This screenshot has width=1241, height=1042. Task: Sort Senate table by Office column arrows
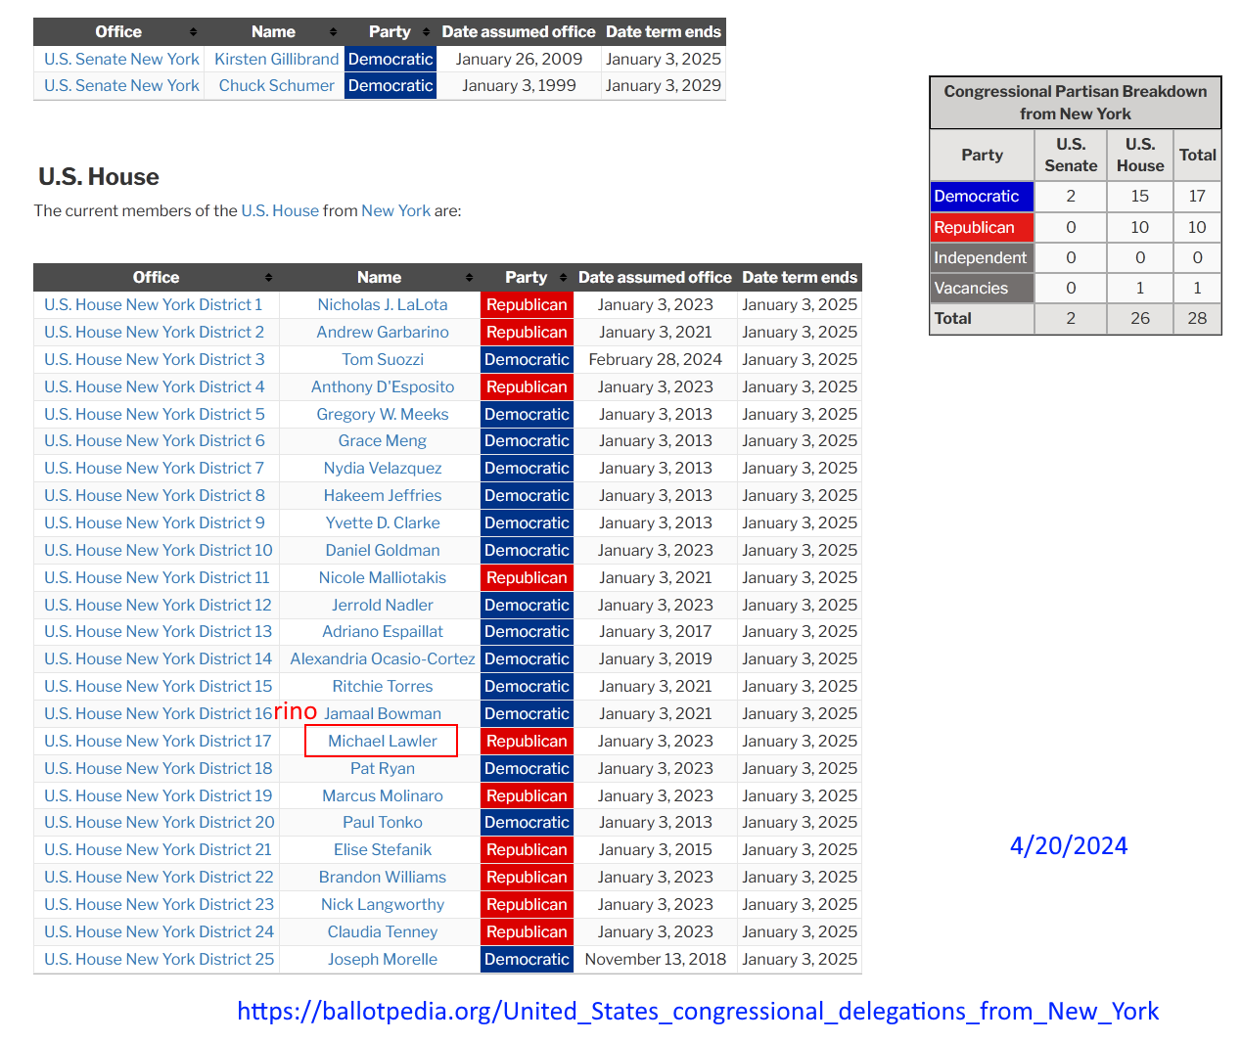[x=193, y=32]
